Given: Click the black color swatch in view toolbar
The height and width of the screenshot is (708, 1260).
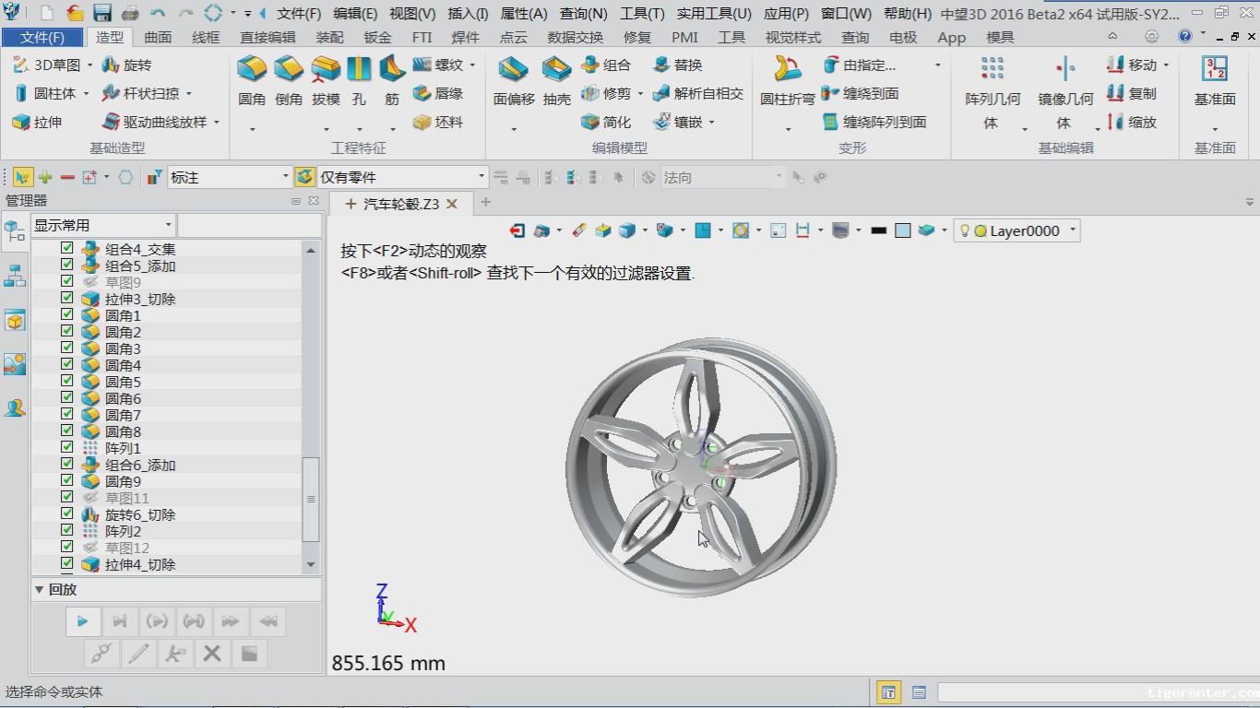Looking at the screenshot, I should [x=878, y=230].
